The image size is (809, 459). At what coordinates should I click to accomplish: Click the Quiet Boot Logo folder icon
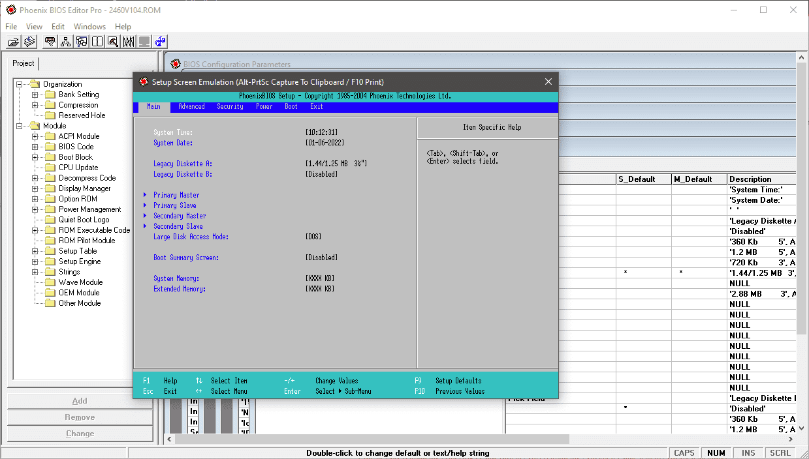(50, 220)
